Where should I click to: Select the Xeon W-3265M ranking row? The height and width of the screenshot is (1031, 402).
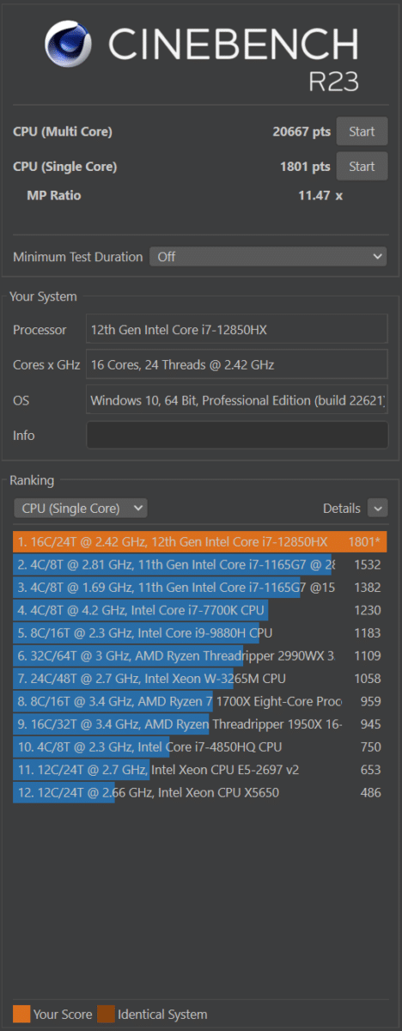click(200, 679)
